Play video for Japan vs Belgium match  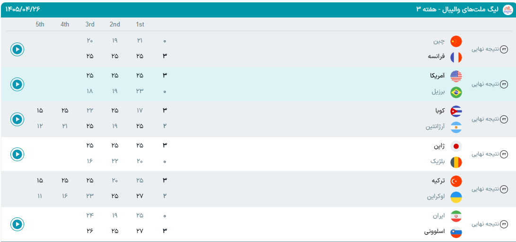pos(17,154)
